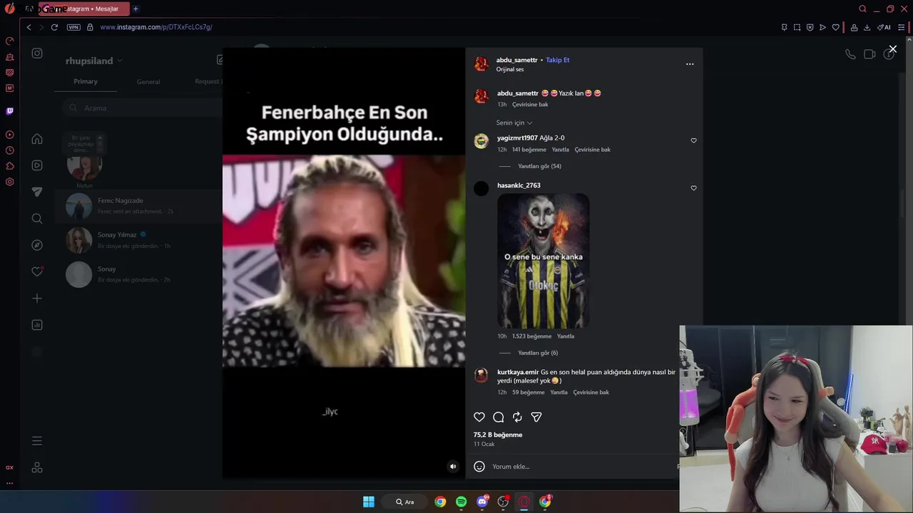
Task: Open taskbar search 'Ara'
Action: pos(406,502)
